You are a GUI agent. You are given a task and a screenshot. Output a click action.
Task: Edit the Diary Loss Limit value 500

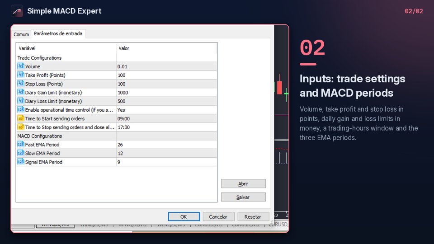coord(166,101)
